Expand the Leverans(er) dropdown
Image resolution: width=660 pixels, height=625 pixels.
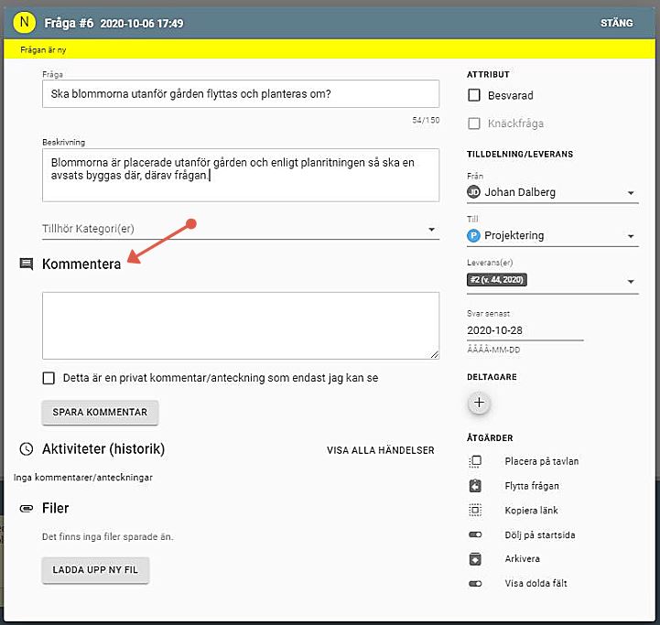point(631,281)
